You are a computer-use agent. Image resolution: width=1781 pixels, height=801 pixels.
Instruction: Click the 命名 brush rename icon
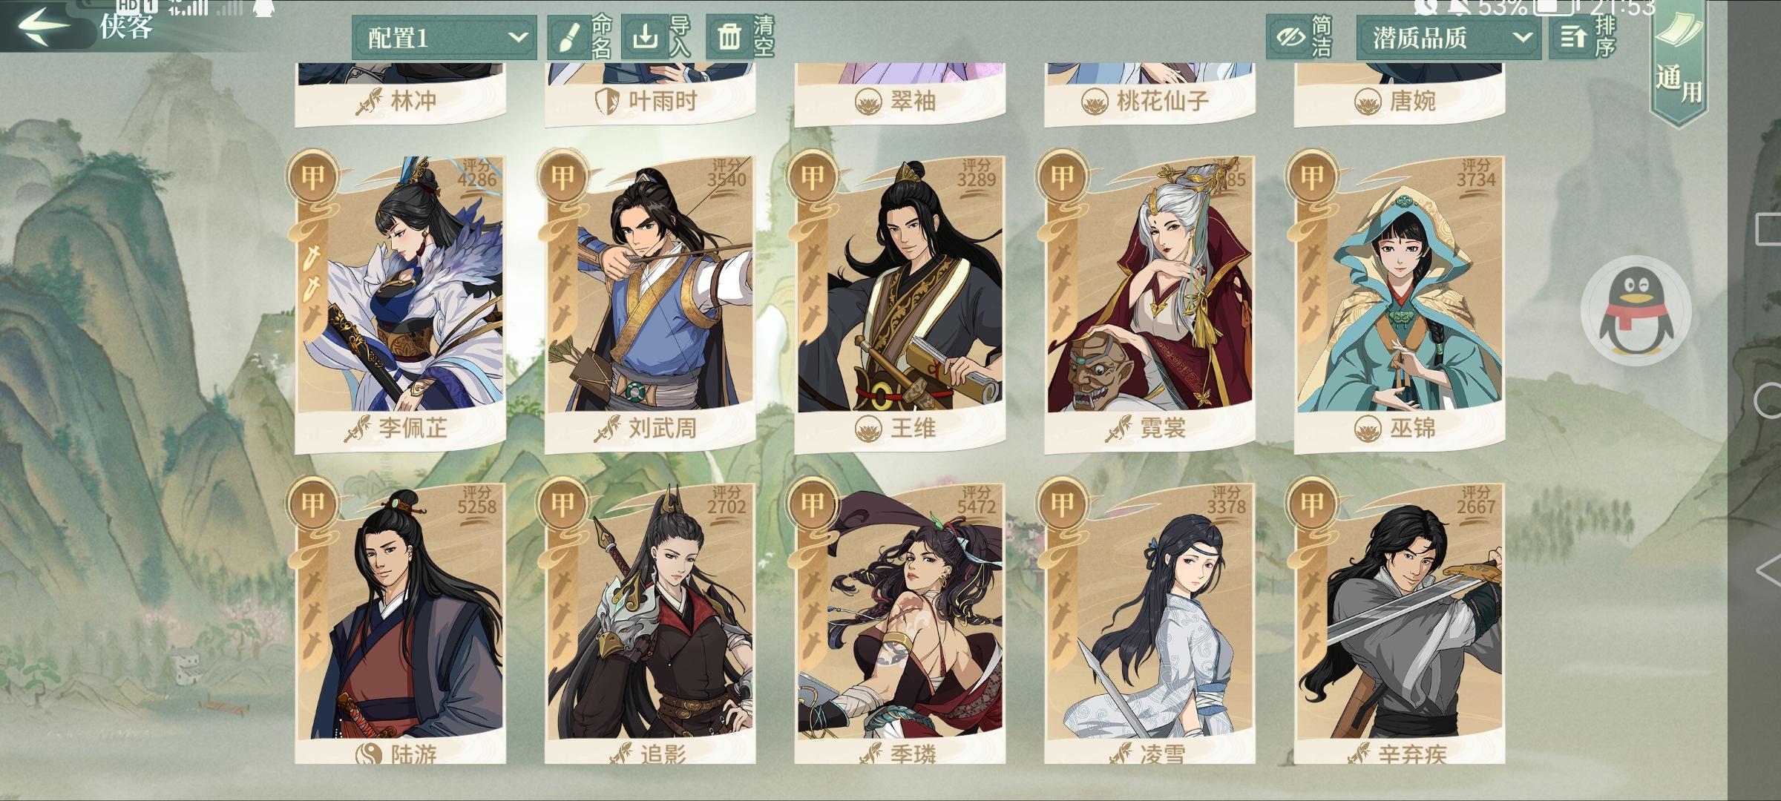click(x=568, y=37)
